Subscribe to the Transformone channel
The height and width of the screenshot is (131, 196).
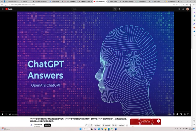tap(47, 125)
